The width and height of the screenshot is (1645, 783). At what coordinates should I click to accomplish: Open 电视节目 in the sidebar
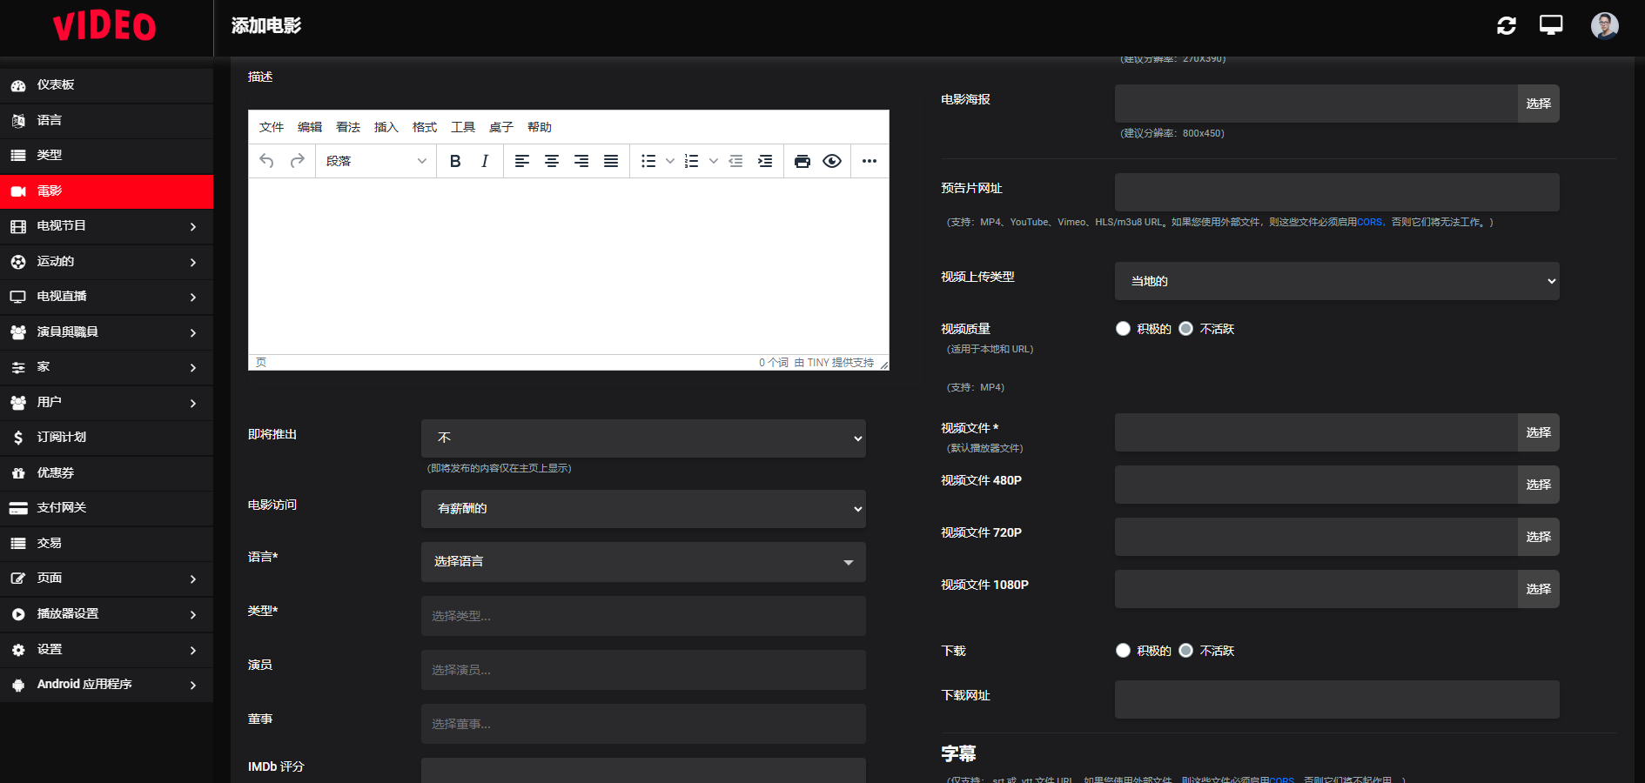coord(106,226)
